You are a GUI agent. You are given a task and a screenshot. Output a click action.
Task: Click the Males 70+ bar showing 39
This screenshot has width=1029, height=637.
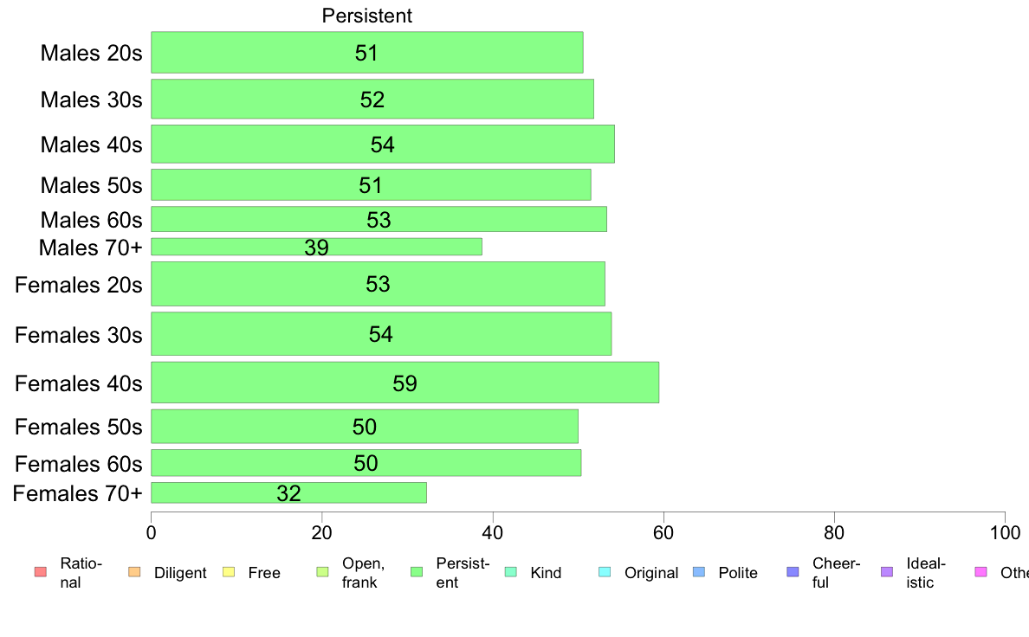316,247
